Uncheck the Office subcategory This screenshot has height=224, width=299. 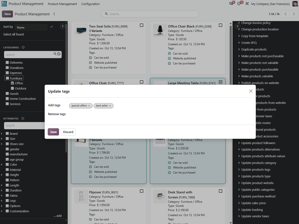12,83
